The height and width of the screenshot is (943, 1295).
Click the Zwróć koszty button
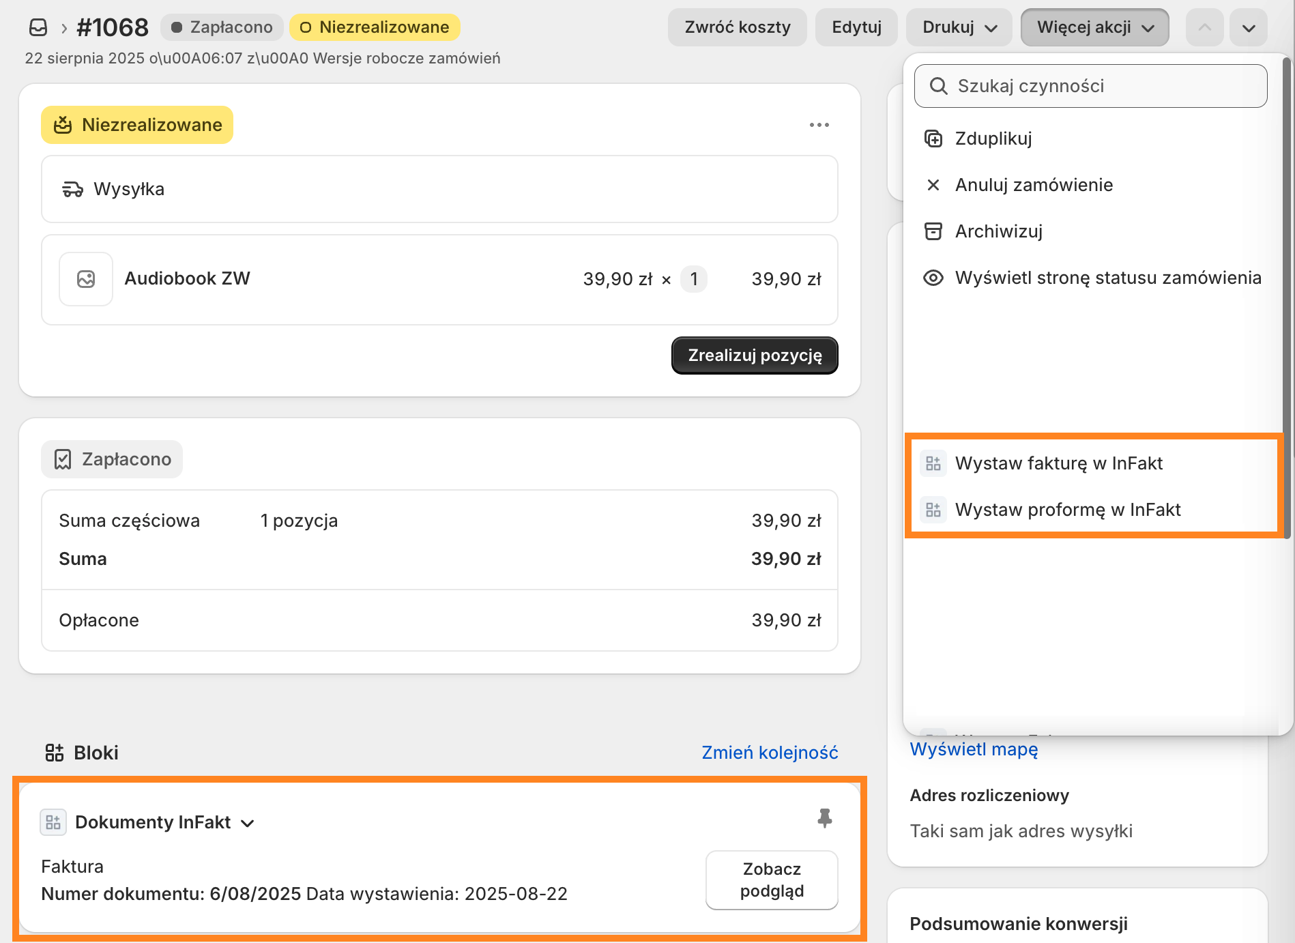(737, 27)
